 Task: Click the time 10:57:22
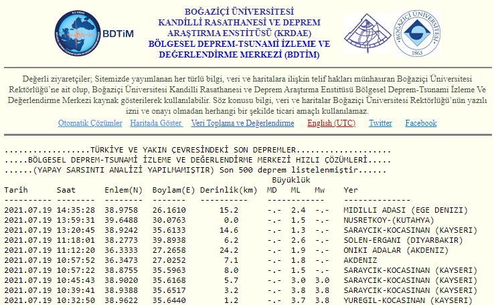click(76, 271)
